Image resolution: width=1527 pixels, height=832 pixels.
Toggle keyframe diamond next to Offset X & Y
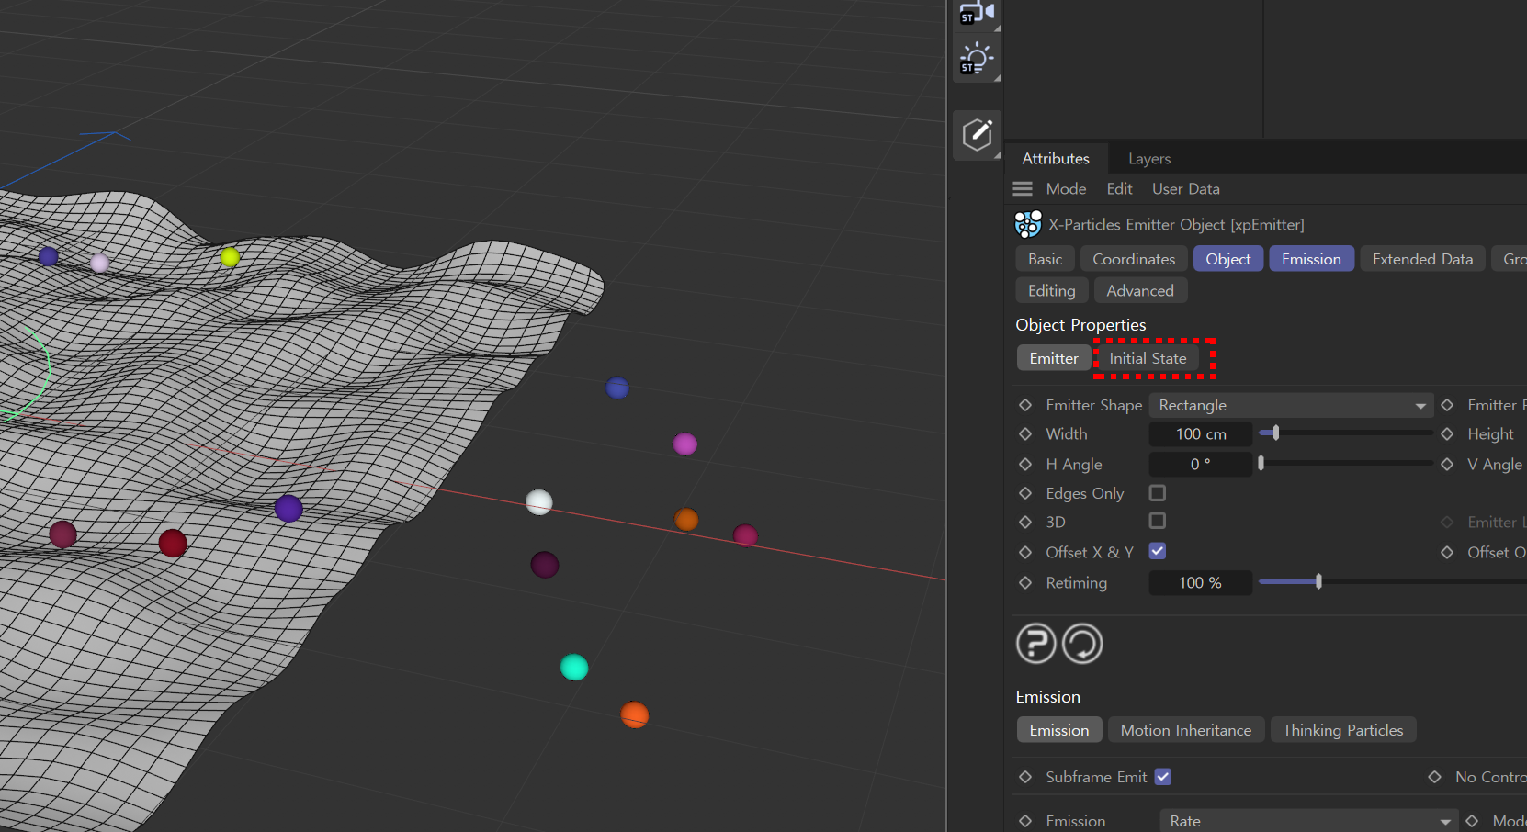pos(1025,552)
